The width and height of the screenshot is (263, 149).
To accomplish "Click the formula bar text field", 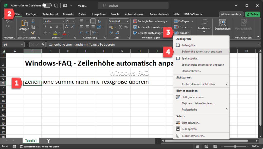I will coord(152,45).
